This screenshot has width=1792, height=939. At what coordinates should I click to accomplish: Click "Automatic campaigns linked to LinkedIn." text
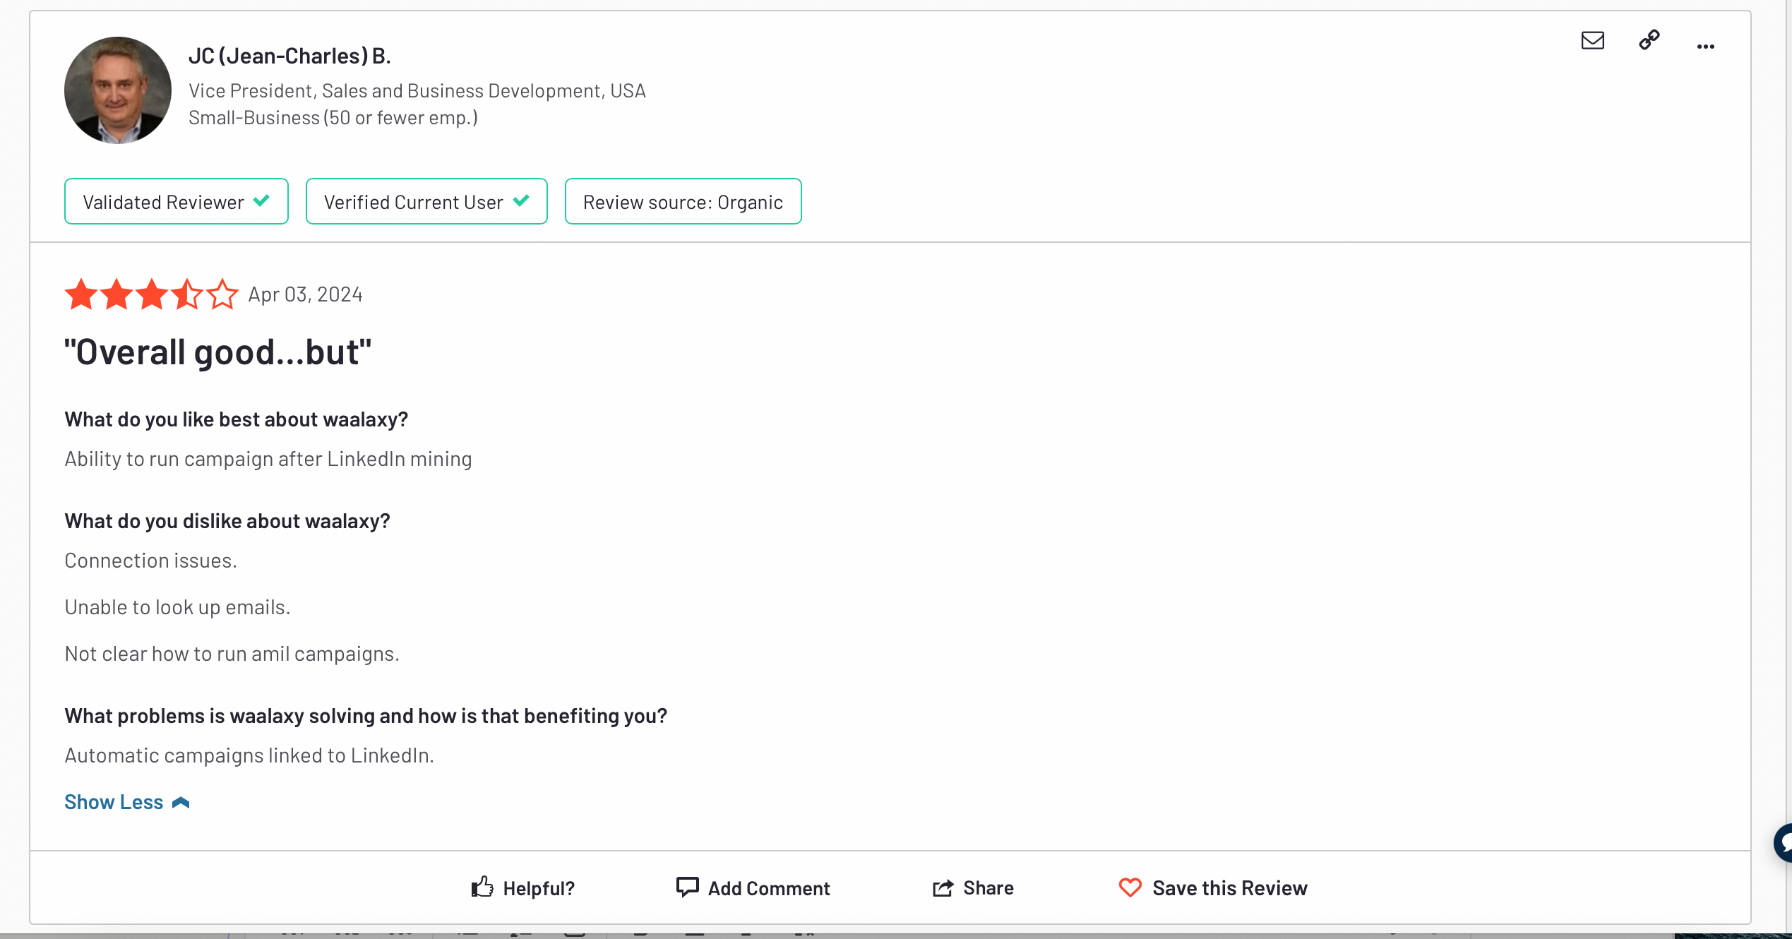(249, 755)
